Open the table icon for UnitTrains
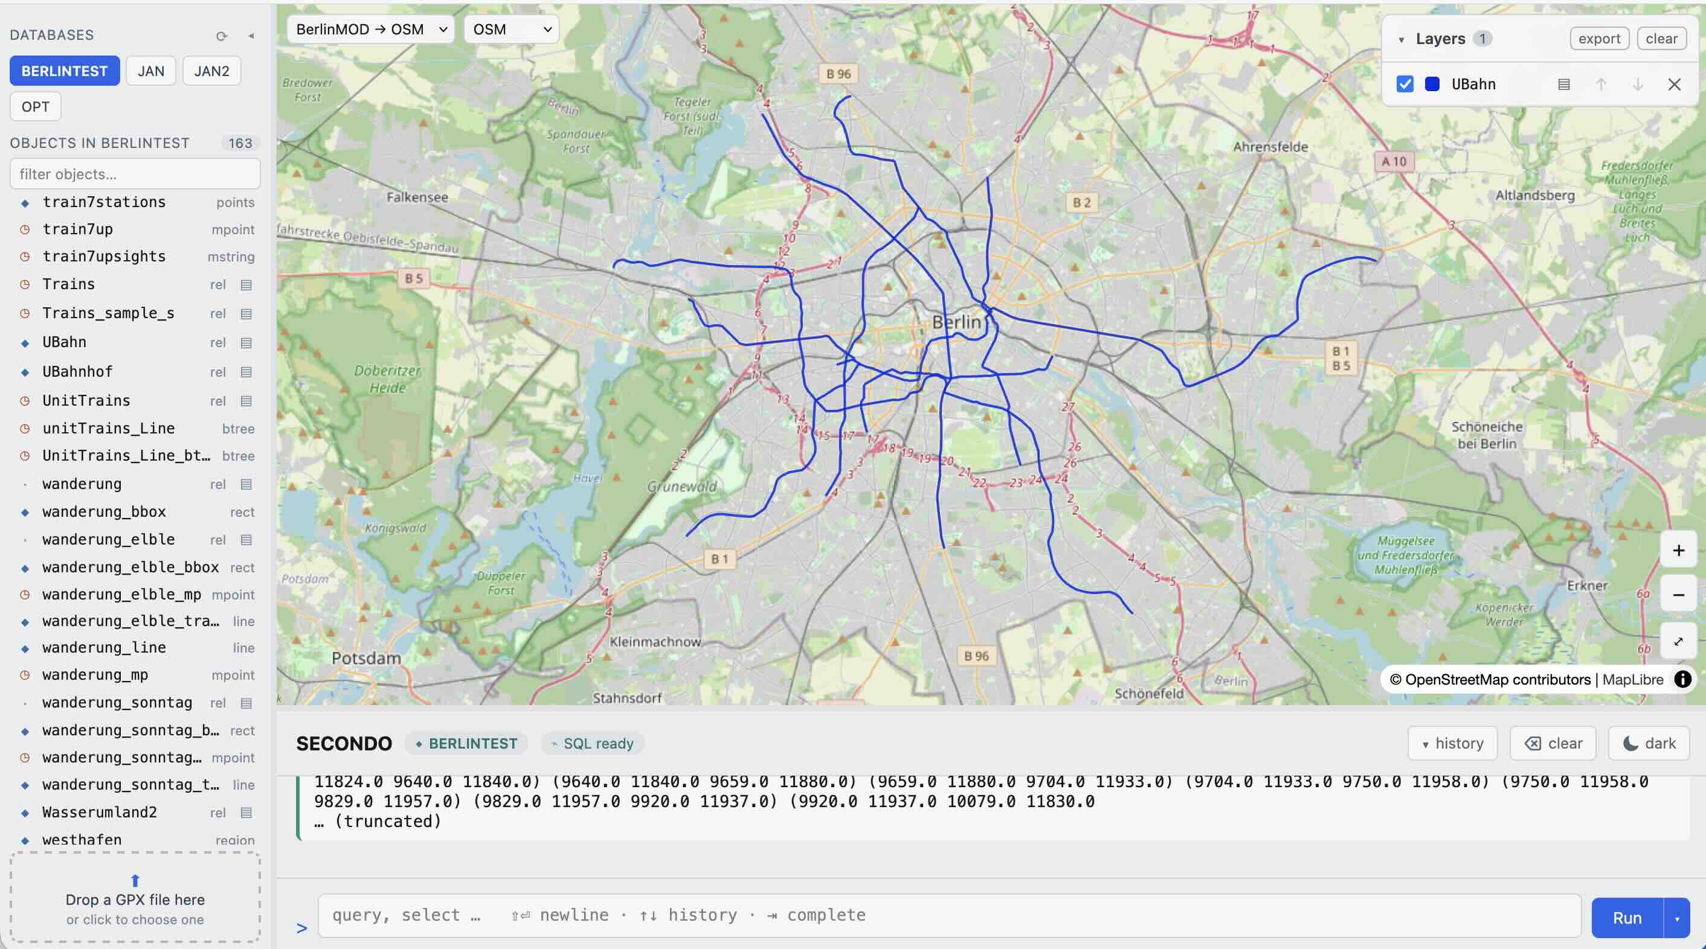Screen dimensions: 1706x949 pos(246,401)
